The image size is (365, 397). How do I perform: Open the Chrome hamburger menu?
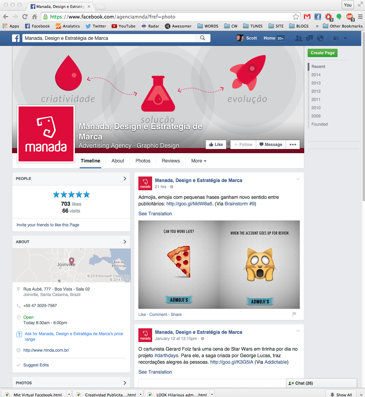tap(360, 17)
